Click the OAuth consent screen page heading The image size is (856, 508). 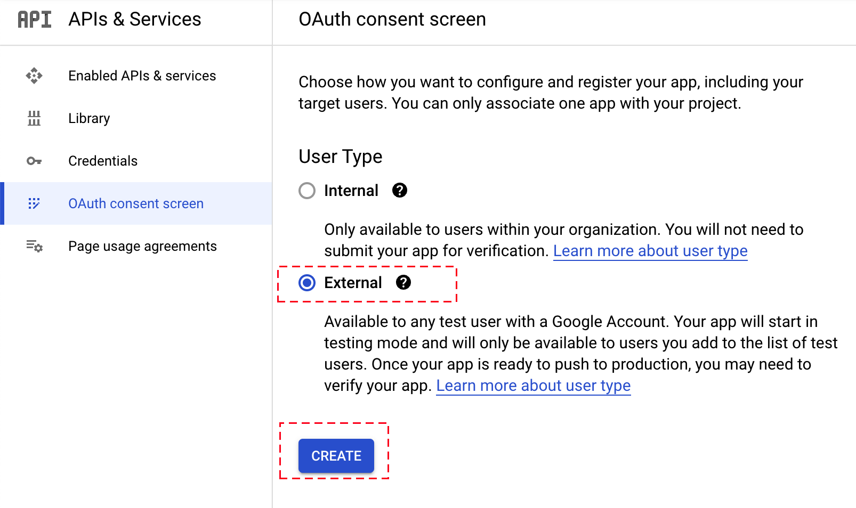pyautogui.click(x=392, y=19)
